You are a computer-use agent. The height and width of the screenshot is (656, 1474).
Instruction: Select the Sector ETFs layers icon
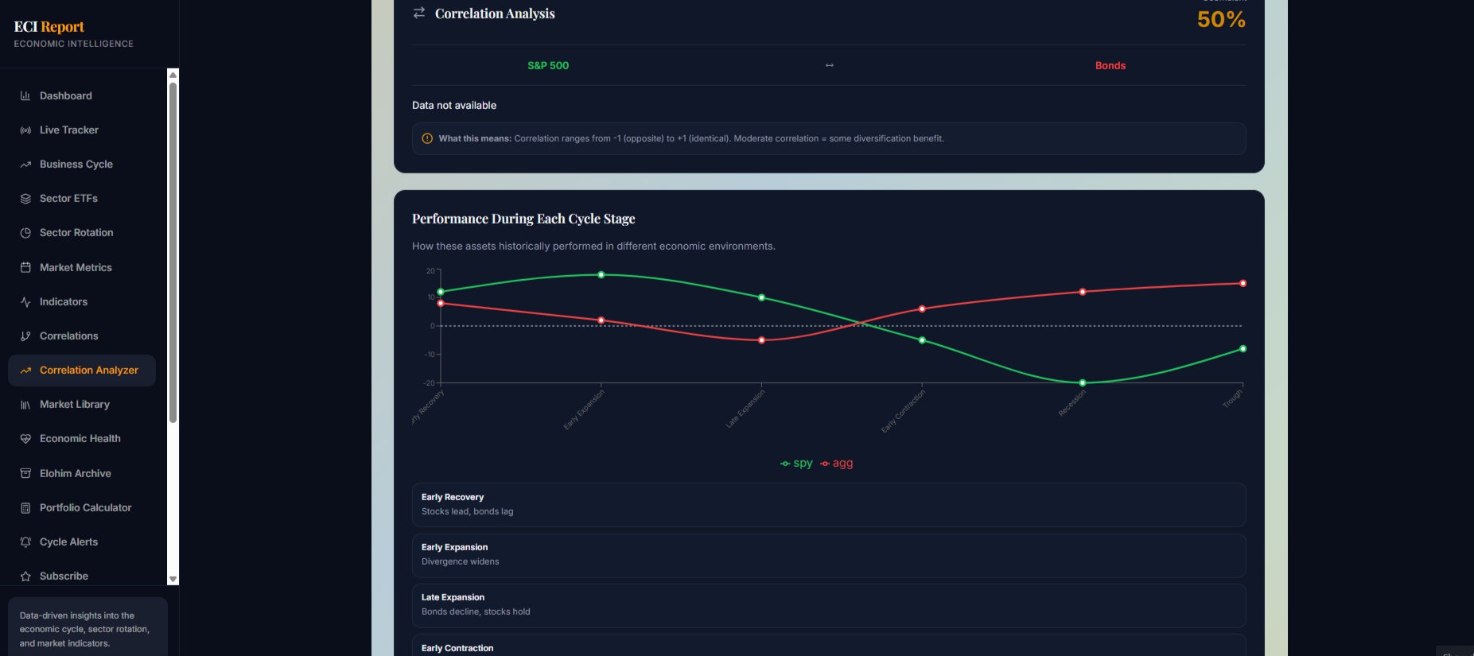25,199
